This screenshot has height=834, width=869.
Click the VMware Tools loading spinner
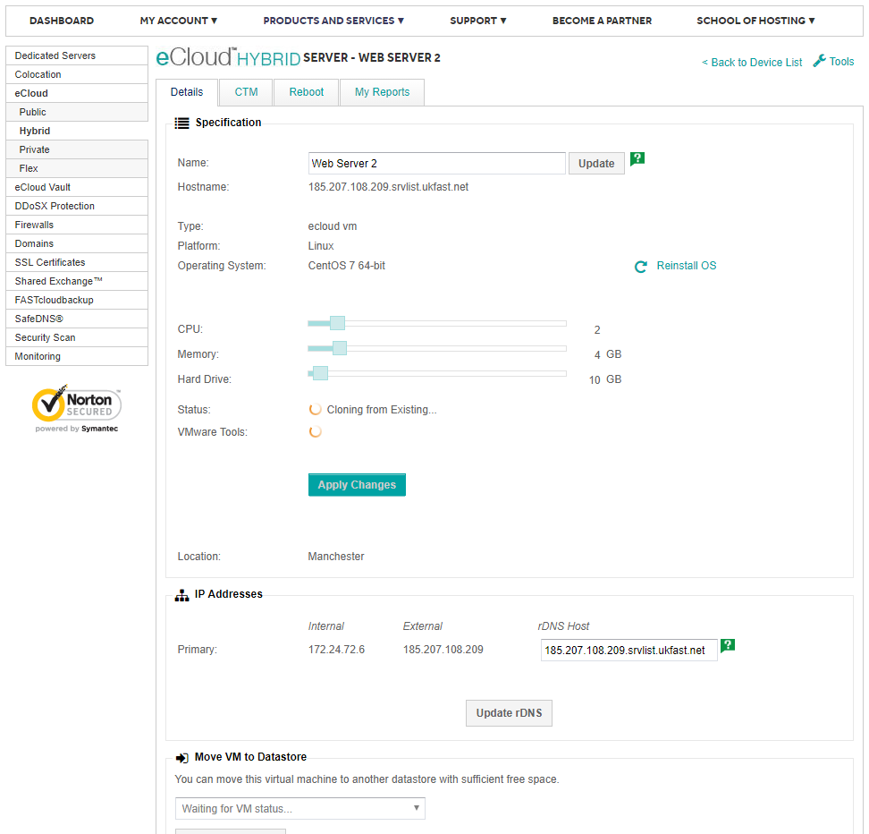point(316,431)
